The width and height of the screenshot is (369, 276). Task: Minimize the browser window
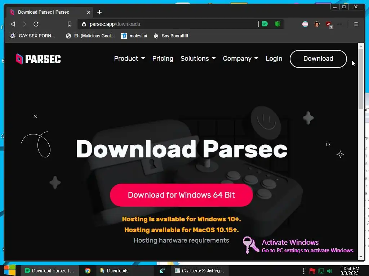tap(335, 7)
